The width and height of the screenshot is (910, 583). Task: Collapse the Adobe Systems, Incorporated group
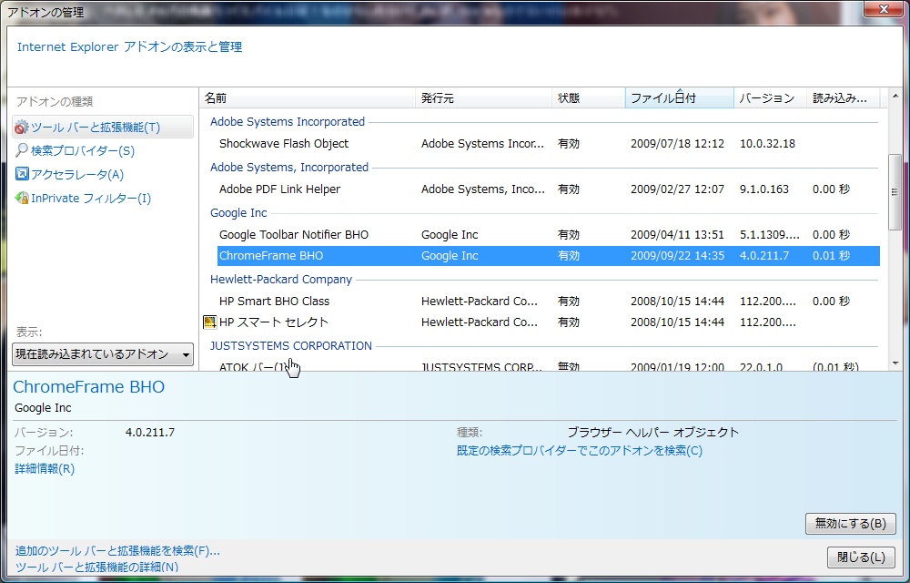pos(289,168)
